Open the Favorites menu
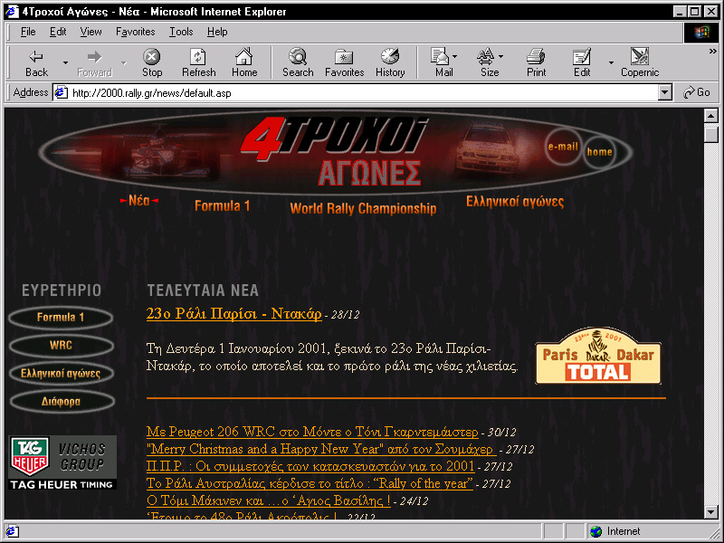724x543 pixels. (135, 32)
